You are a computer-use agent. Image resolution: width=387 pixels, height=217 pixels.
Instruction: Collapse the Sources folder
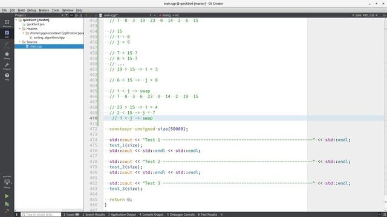[x=20, y=42]
